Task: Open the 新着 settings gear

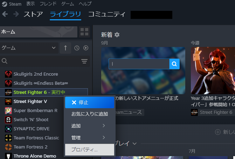Action: pos(117,35)
